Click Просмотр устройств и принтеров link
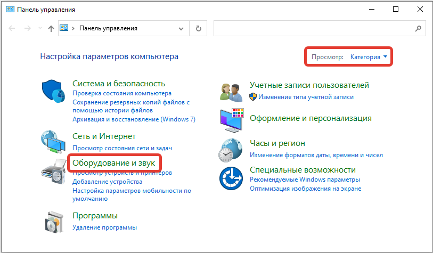This screenshot has height=253, width=433. point(122,173)
